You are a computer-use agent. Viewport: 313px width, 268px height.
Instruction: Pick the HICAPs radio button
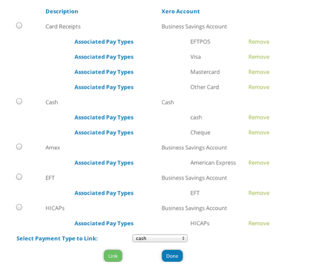[x=19, y=207]
